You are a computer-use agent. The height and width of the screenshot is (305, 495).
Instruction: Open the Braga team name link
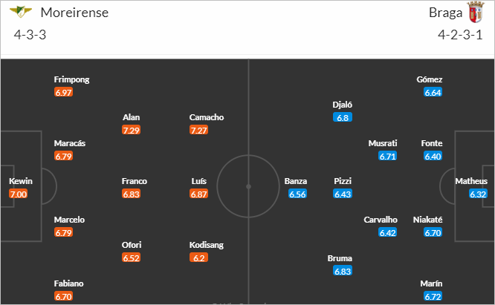(445, 13)
